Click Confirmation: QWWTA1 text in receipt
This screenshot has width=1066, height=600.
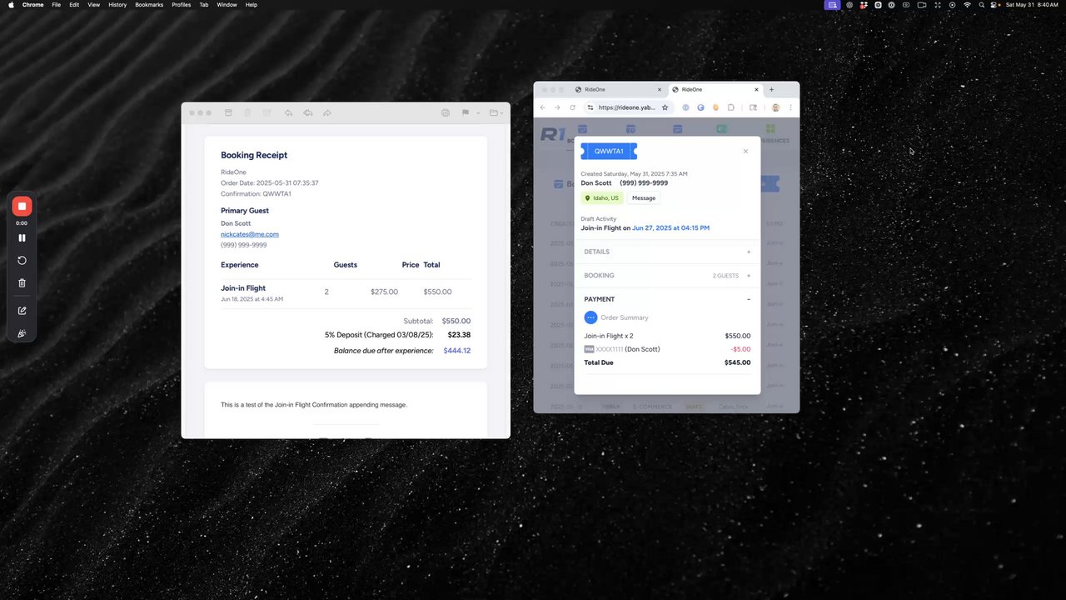(x=256, y=193)
